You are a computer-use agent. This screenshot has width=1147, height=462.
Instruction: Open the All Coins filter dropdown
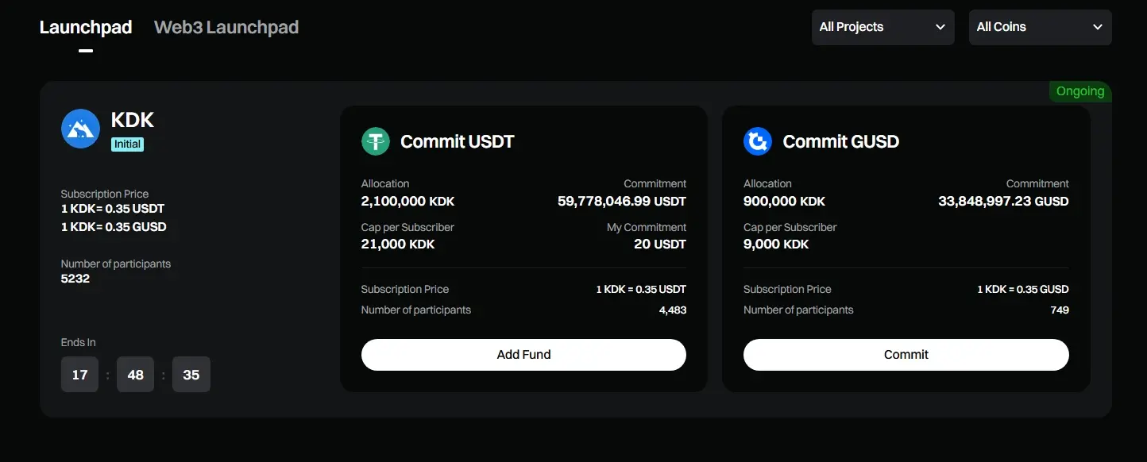[x=1040, y=27]
